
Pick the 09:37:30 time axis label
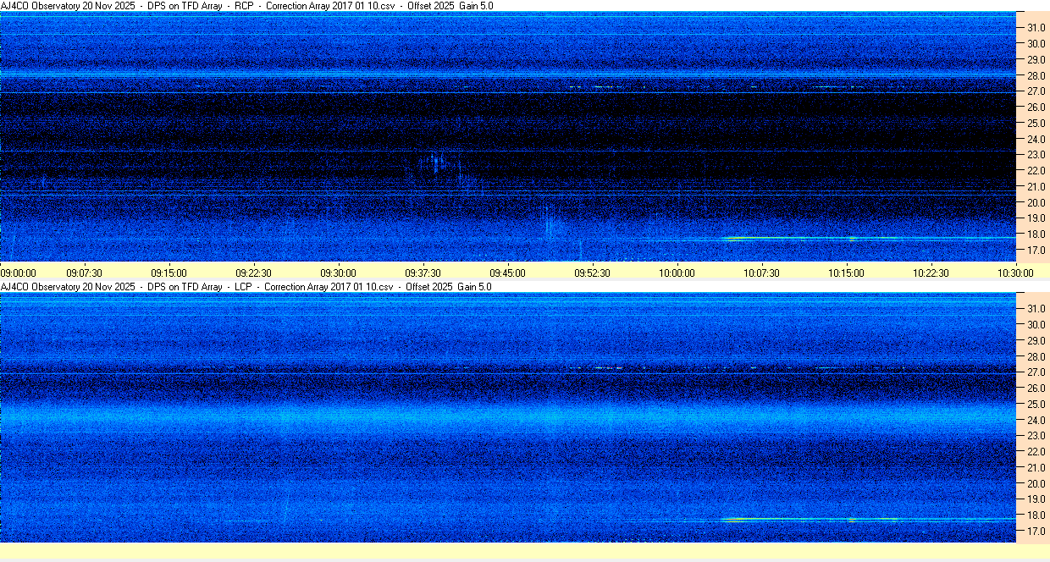click(423, 273)
